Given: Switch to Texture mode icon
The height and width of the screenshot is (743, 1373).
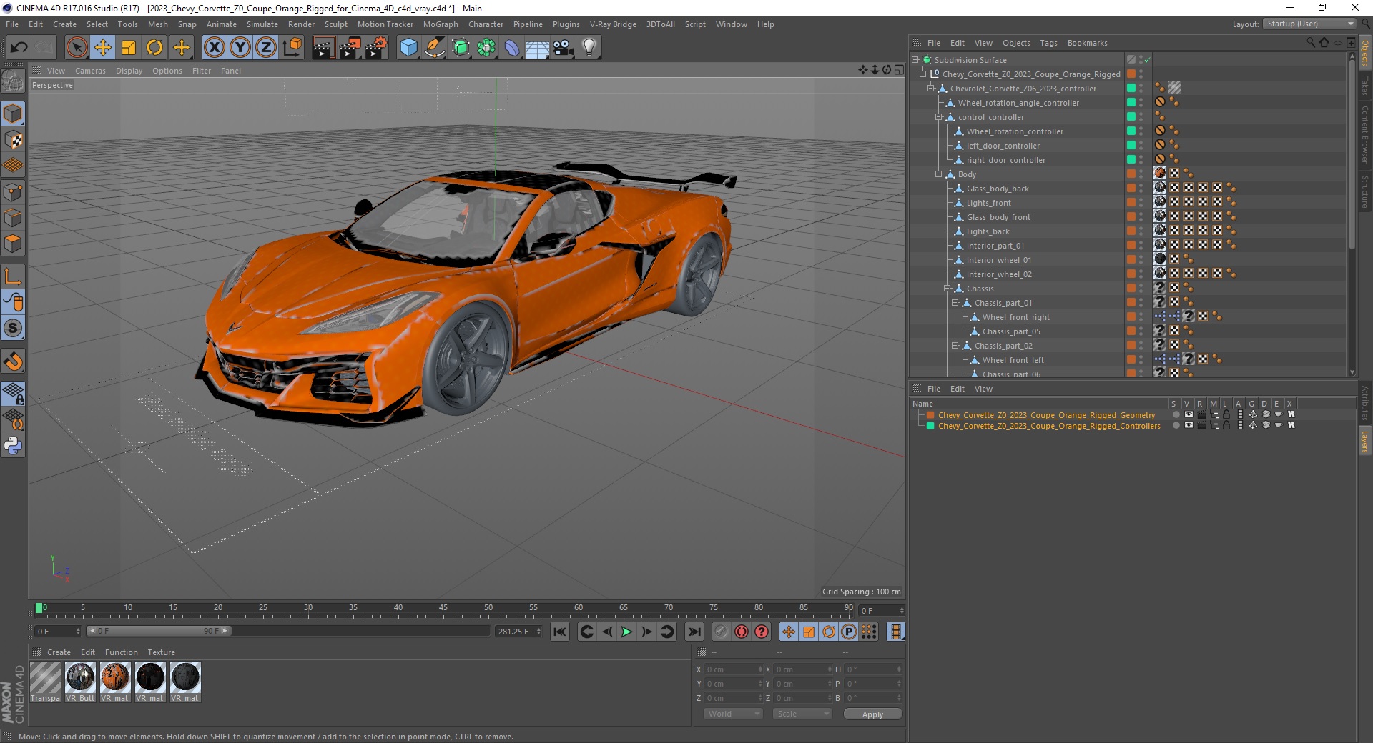Looking at the screenshot, I should coord(13,140).
